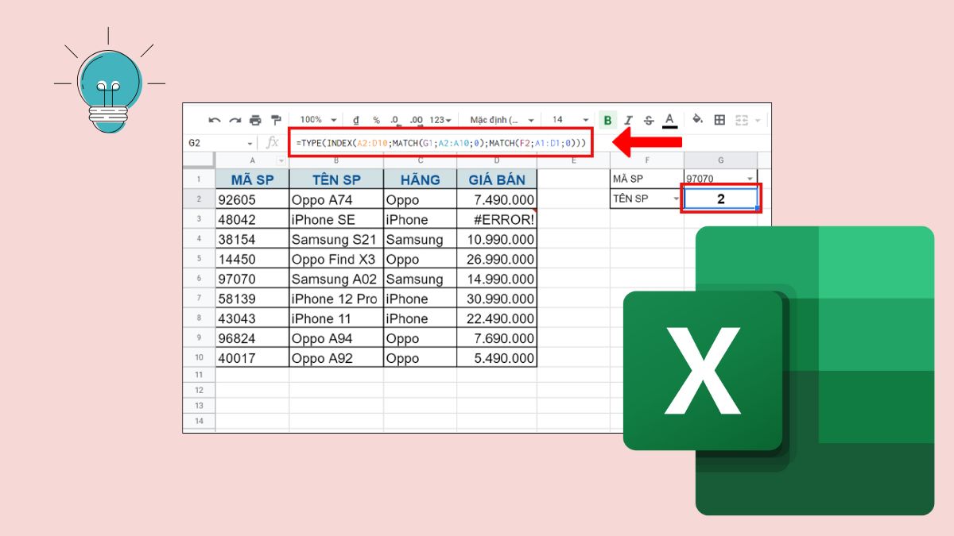954x536 pixels.
Task: Select the cell with 48042
Action: click(x=252, y=219)
